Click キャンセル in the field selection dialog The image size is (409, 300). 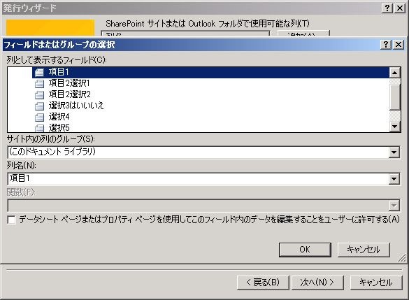point(364,250)
